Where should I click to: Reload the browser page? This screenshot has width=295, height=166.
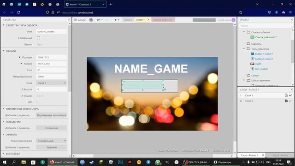coord(18,12)
